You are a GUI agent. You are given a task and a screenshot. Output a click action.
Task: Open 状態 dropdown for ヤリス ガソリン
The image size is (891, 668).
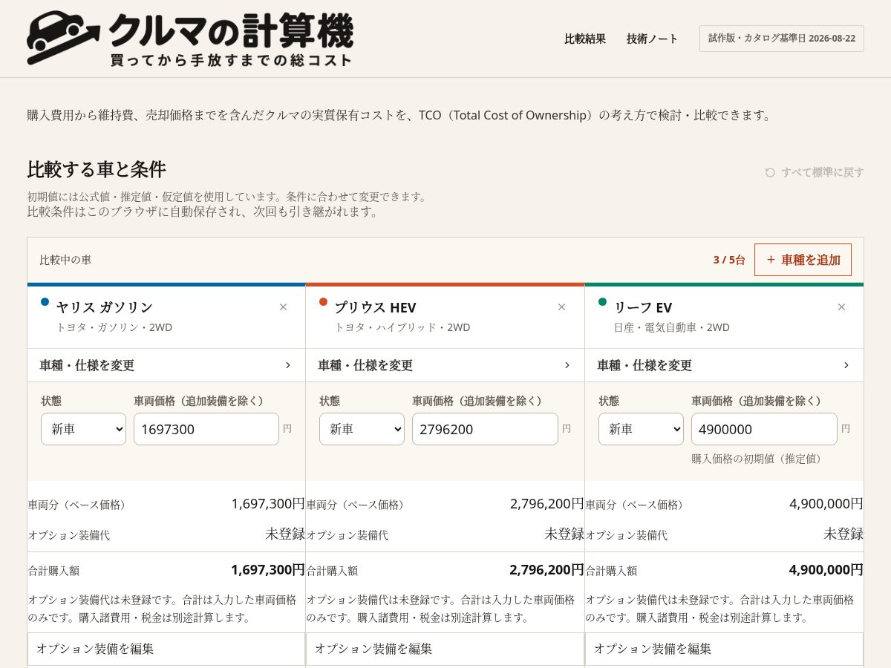tap(83, 429)
